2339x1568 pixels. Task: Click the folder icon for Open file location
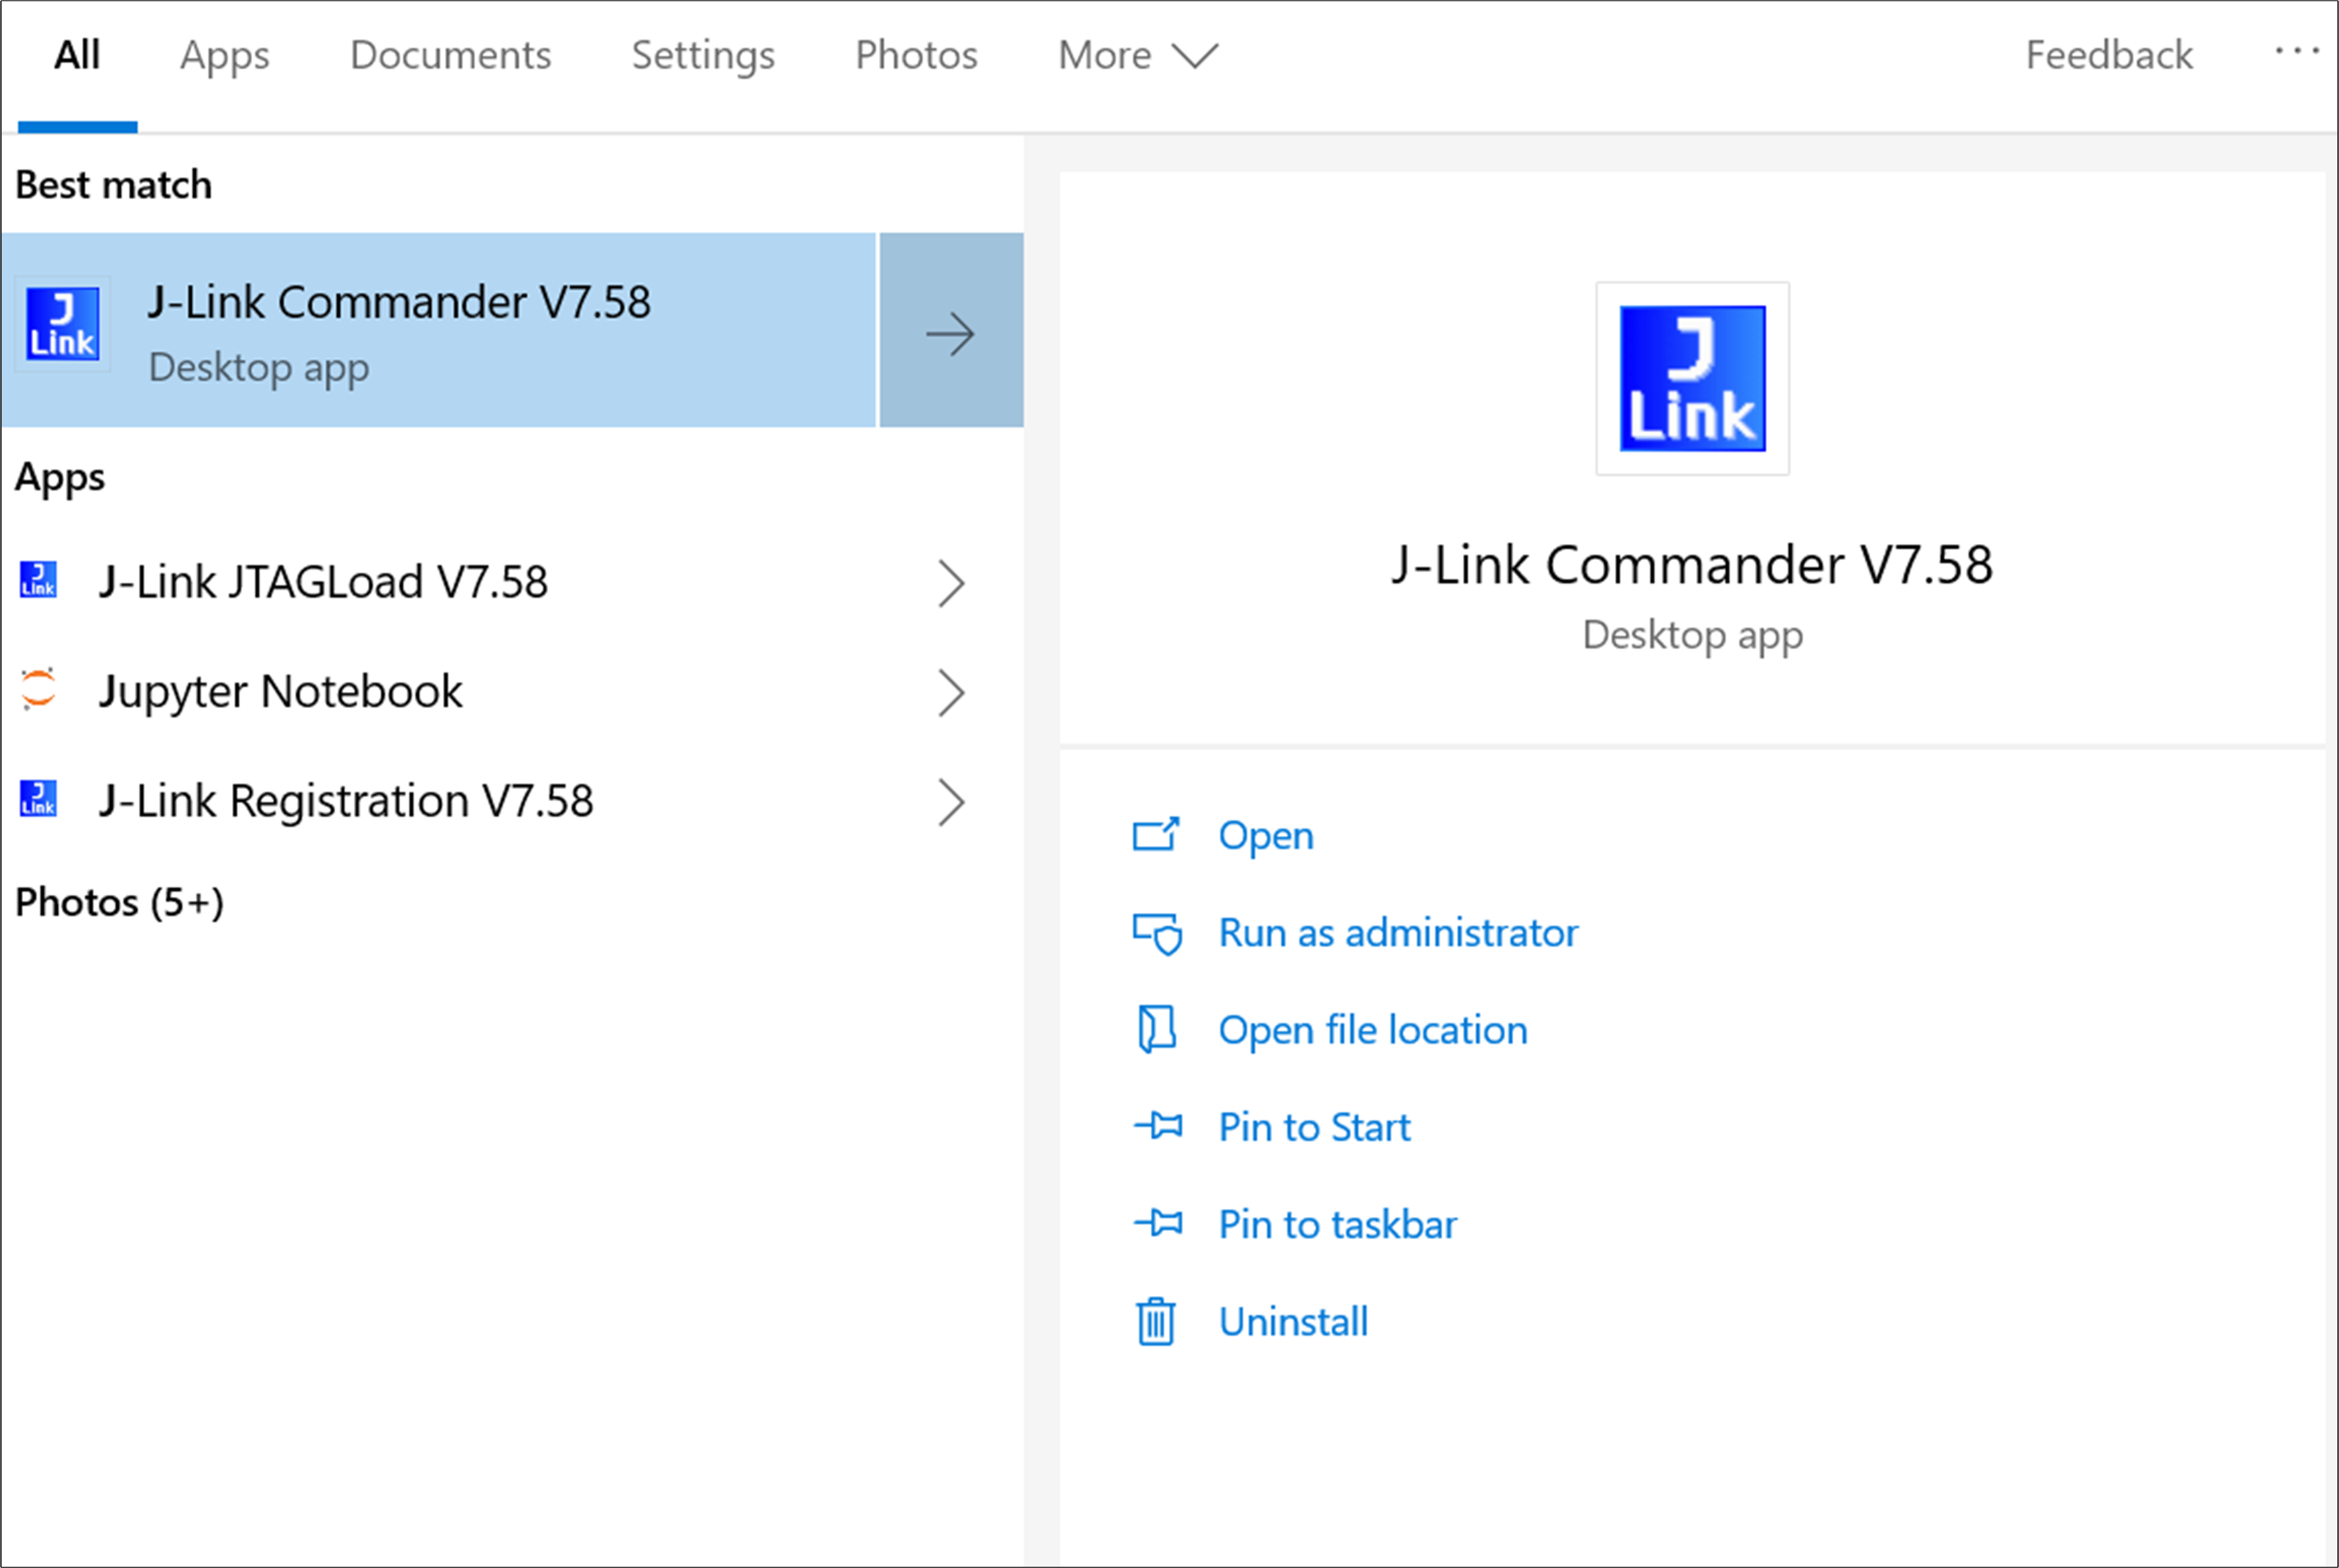pyautogui.click(x=1156, y=1029)
